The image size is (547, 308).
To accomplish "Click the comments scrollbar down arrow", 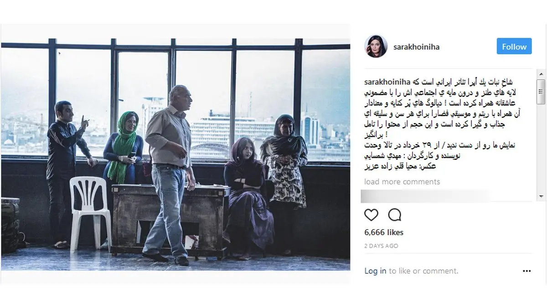I will pyautogui.click(x=541, y=196).
